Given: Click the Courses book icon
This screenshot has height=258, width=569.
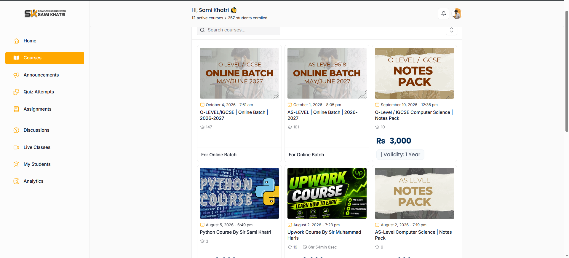Looking at the screenshot, I should tap(16, 58).
